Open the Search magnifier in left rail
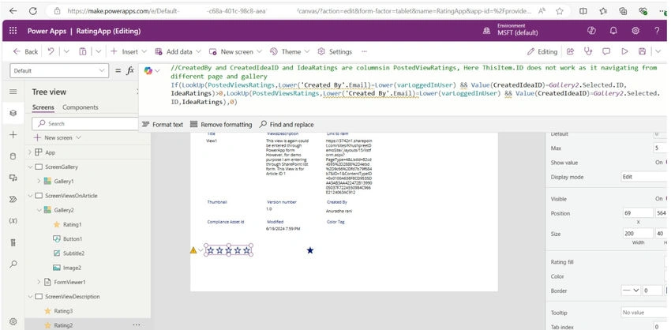The height and width of the screenshot is (330, 671). (13, 264)
